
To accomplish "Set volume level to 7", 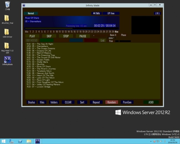I will point(48,32).
